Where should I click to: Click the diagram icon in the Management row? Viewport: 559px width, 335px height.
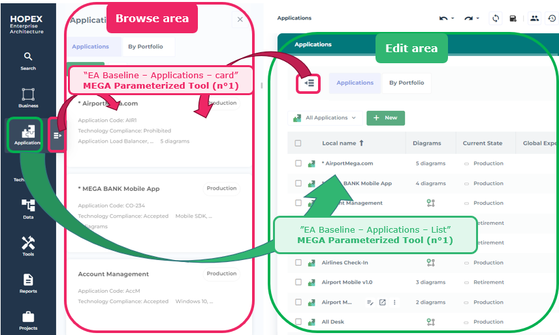(x=430, y=203)
